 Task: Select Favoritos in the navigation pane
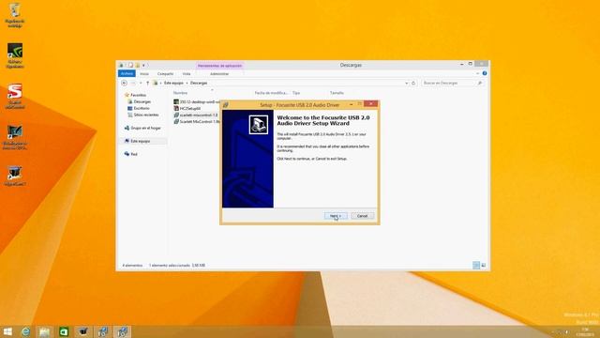138,95
